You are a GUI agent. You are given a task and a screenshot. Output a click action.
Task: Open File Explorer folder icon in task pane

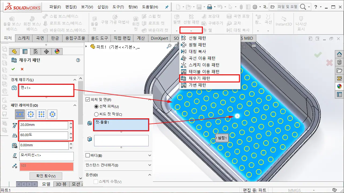[x=339, y=70]
